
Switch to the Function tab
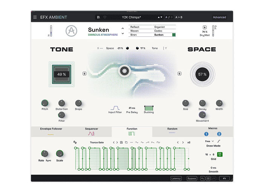(x=132, y=132)
